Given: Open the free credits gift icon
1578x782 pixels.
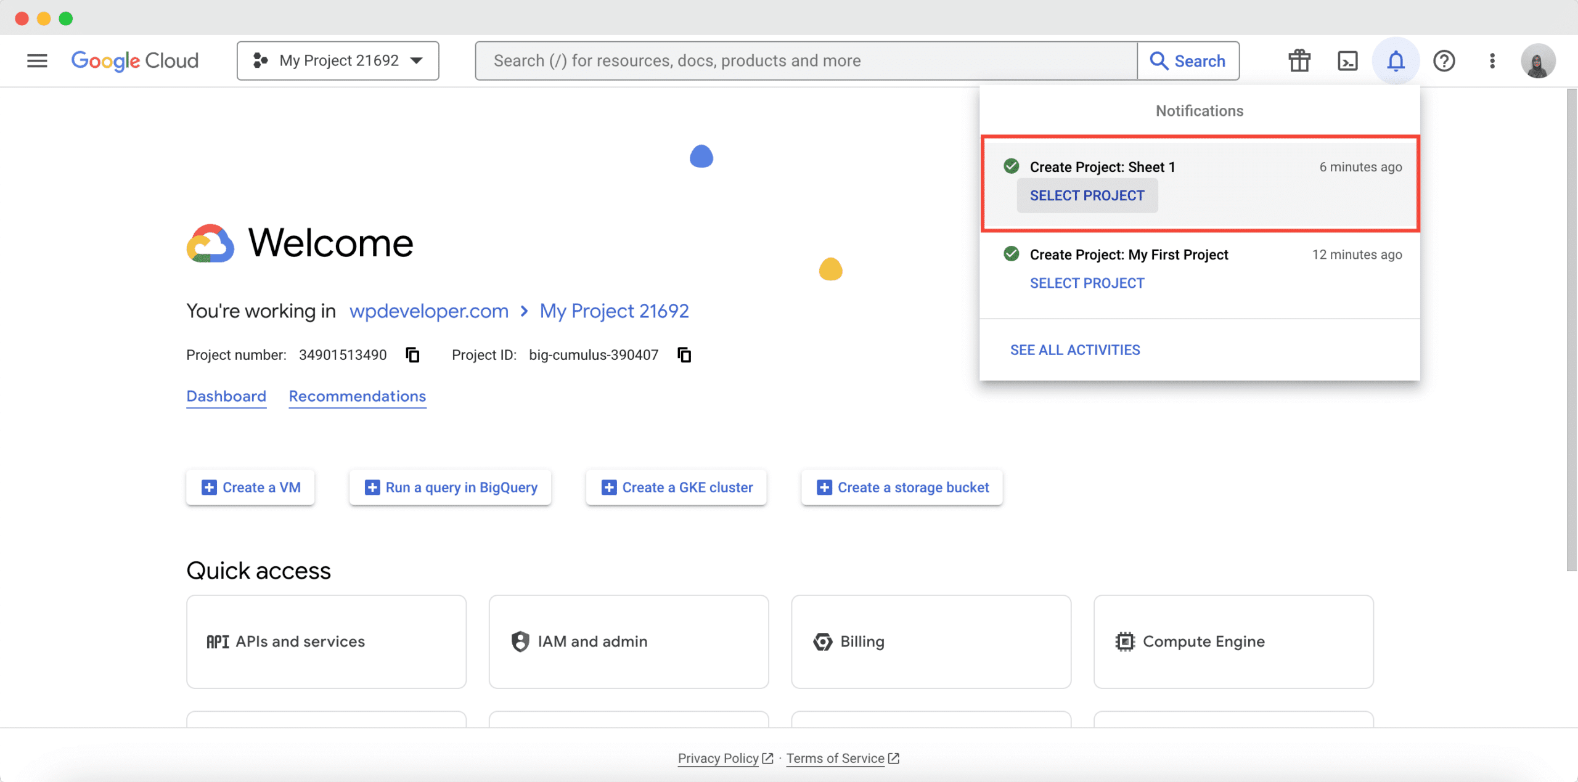Looking at the screenshot, I should click(1299, 60).
